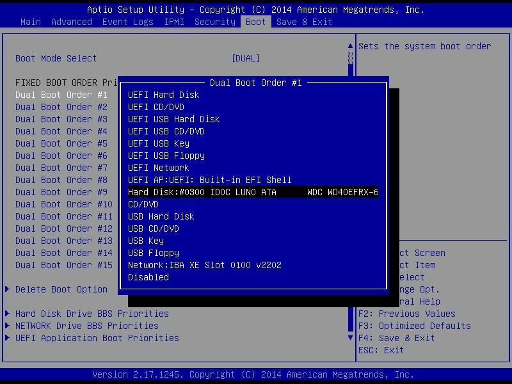The width and height of the screenshot is (512, 384).
Task: Click arrow beside Delete Boot Option
Action: pyautogui.click(x=7, y=289)
